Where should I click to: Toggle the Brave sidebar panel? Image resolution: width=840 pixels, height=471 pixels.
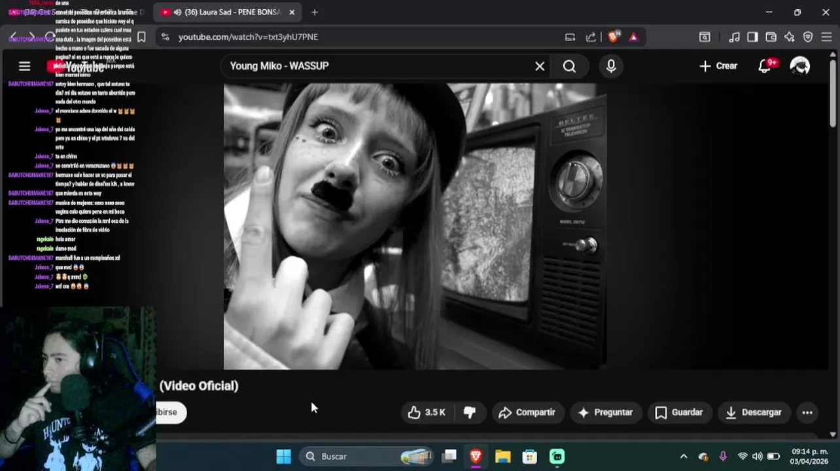tap(752, 37)
